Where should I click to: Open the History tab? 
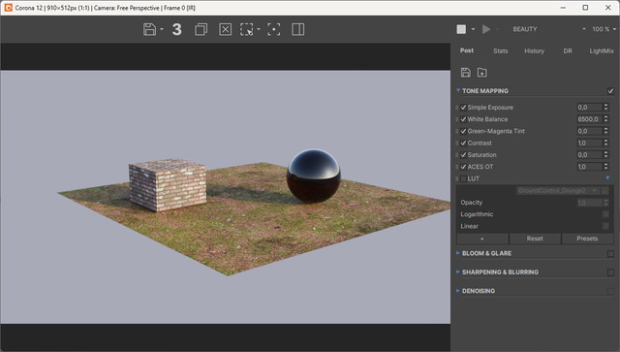(534, 50)
